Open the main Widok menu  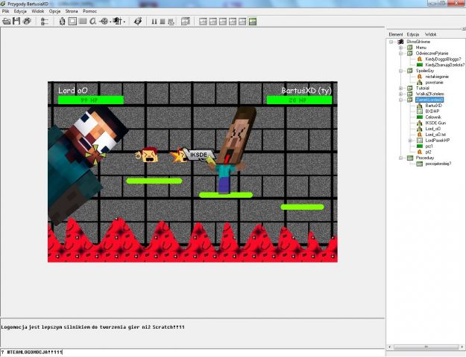click(38, 11)
